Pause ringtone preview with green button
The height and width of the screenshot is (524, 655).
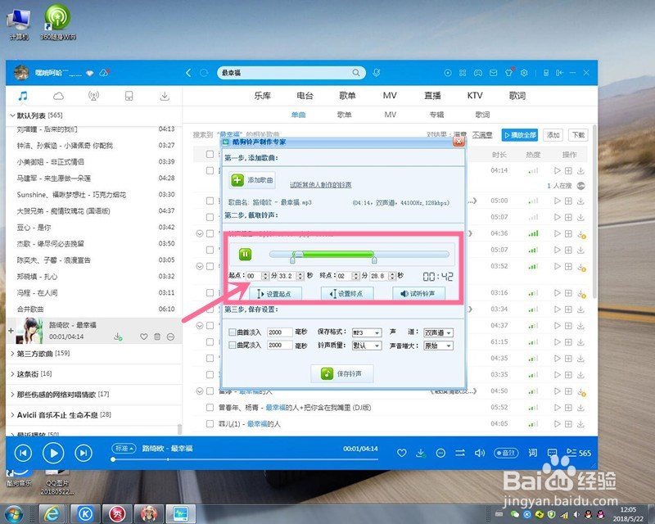245,254
